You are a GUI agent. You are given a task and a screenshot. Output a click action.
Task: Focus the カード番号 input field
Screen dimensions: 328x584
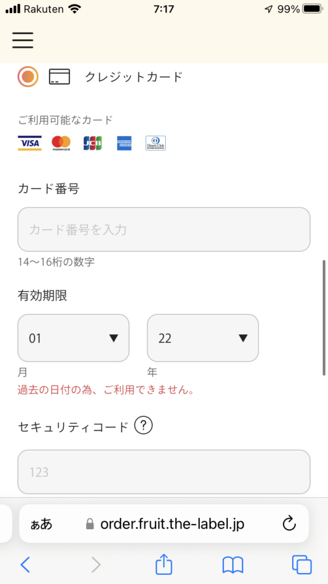[164, 229]
